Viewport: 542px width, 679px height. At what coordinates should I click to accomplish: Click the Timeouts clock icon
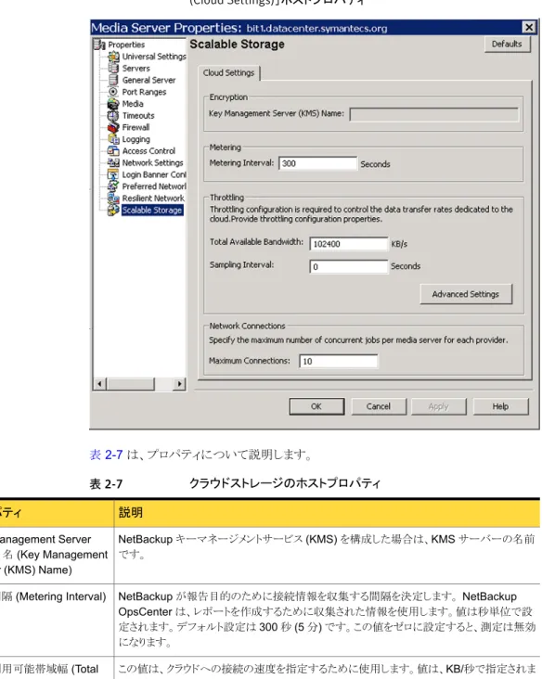[113, 116]
